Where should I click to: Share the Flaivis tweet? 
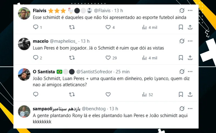(190, 27)
